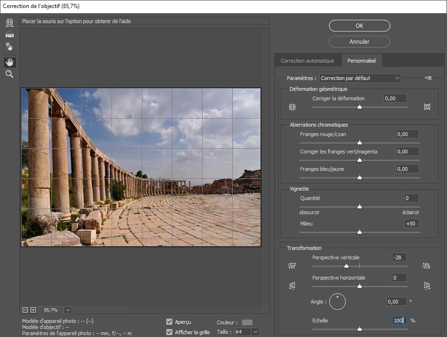Open the panel options menu beside Paramètres

pyautogui.click(x=428, y=78)
